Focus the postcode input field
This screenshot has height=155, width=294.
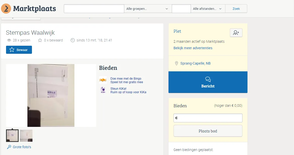point(181,9)
